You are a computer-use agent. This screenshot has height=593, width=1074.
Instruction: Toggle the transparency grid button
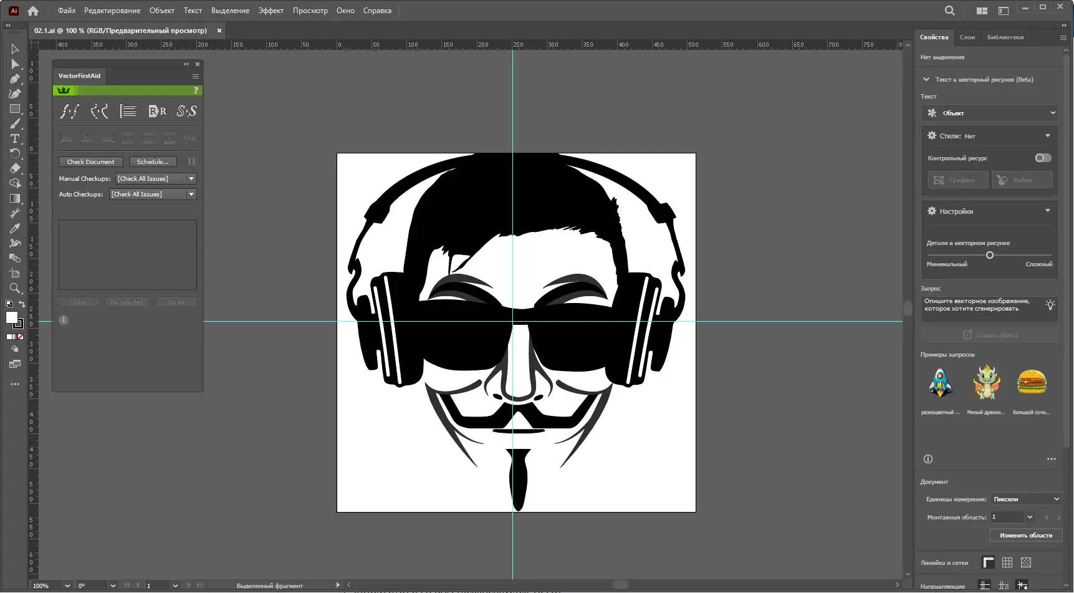1026,562
